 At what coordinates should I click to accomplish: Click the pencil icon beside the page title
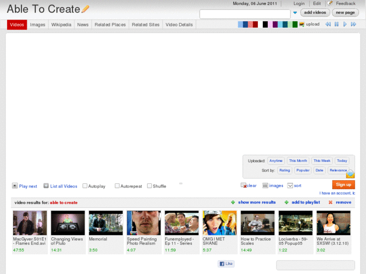coord(86,9)
